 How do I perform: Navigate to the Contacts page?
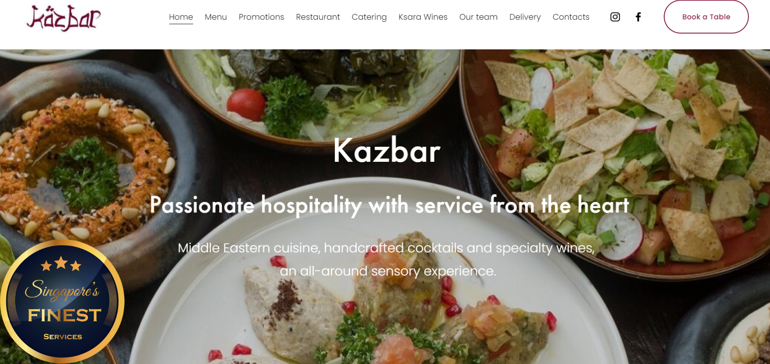571,17
